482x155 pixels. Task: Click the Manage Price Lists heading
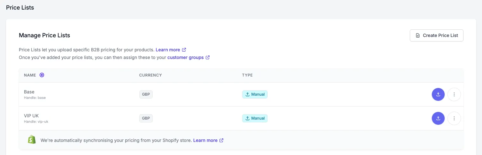44,35
